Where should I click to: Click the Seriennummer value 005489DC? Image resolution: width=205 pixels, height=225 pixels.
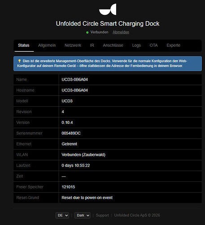point(71,133)
